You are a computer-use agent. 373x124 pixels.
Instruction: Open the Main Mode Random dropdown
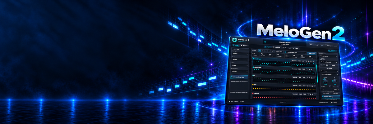point(329,74)
